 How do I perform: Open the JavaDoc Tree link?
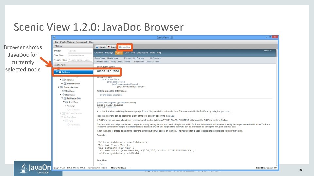point(132,53)
